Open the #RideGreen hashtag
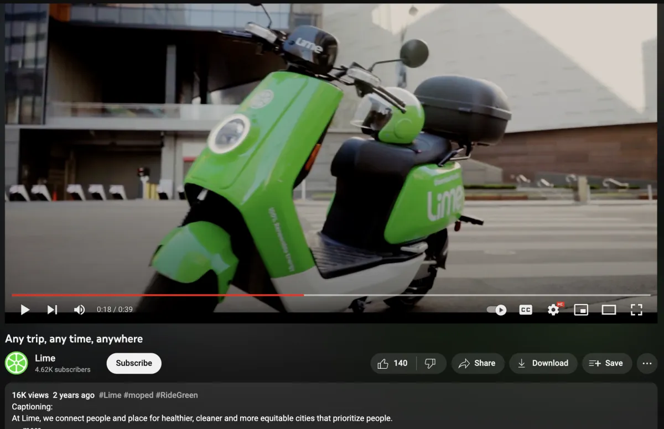The image size is (664, 429). (177, 395)
